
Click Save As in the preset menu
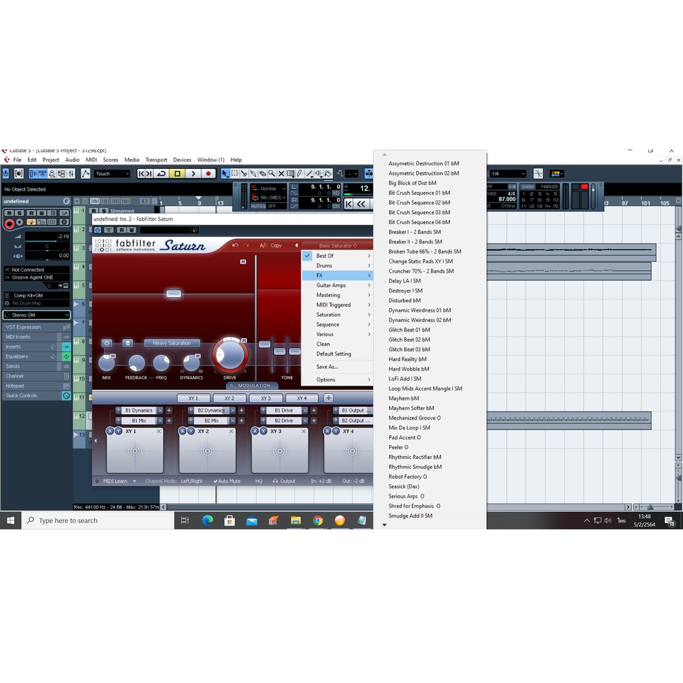pos(327,367)
